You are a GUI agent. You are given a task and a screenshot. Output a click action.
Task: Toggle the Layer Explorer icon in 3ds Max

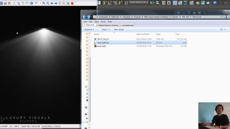(169, 3)
